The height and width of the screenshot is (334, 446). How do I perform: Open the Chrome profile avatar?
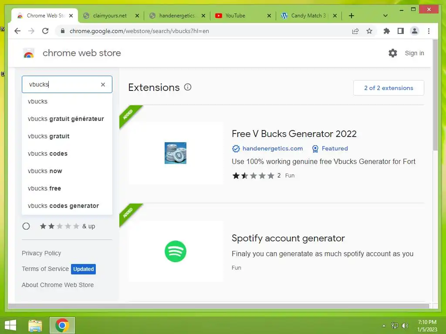pos(415,31)
